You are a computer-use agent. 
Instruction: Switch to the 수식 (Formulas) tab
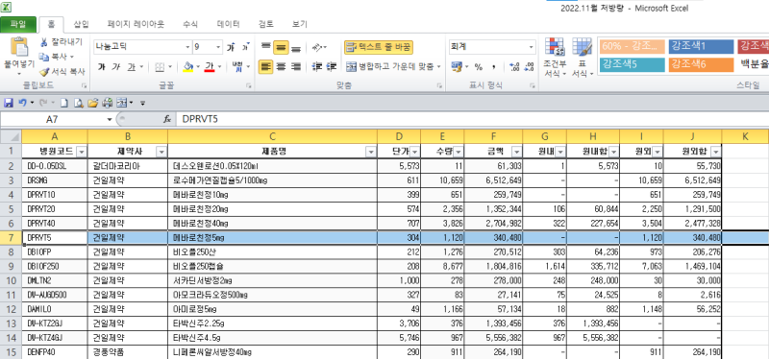click(x=190, y=24)
